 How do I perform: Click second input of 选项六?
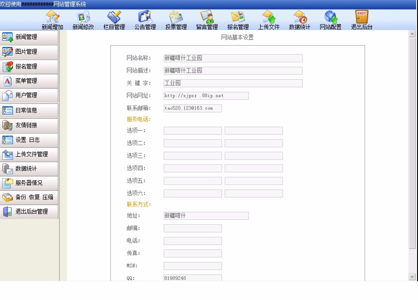click(254, 193)
